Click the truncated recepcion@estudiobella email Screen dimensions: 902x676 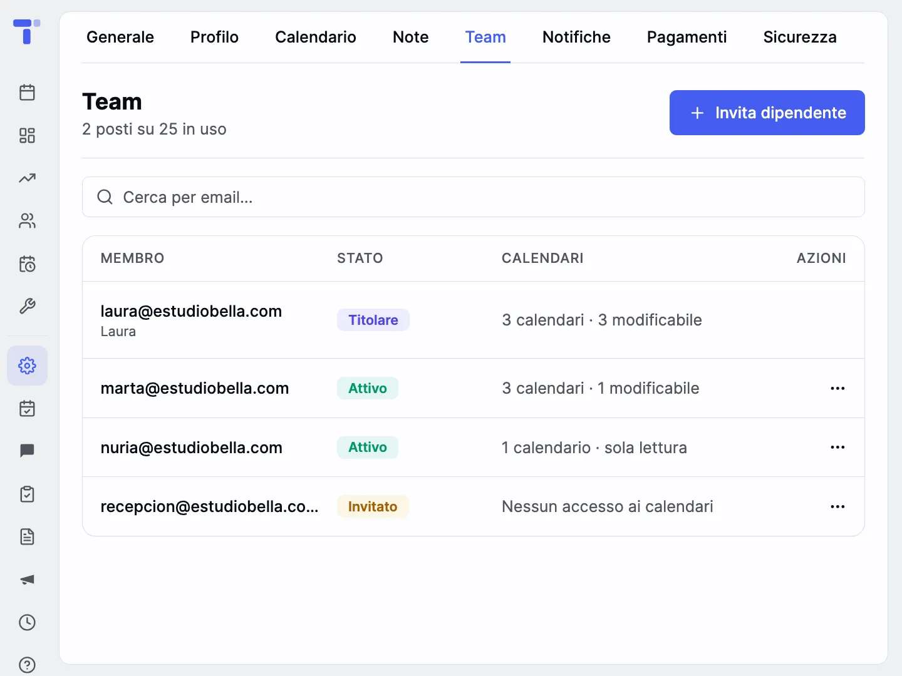click(x=210, y=506)
